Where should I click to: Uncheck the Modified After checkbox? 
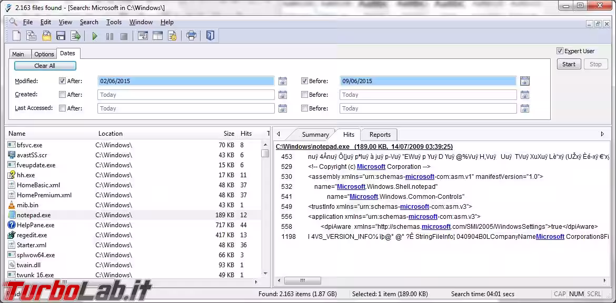(x=62, y=81)
